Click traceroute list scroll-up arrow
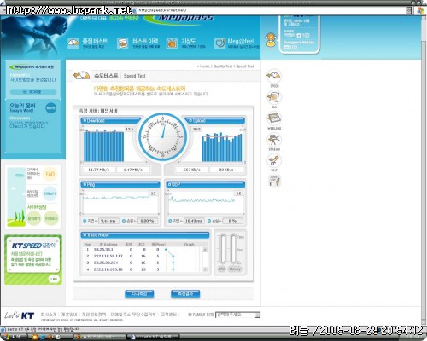This screenshot has width=427, height=341. 205,250
